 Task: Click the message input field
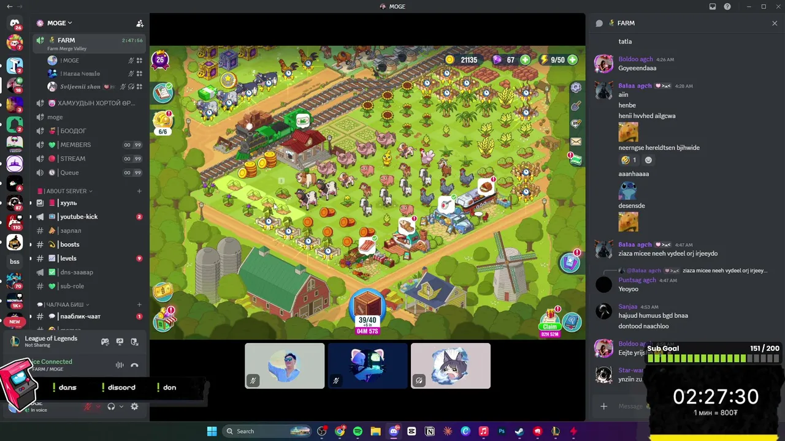click(x=630, y=406)
